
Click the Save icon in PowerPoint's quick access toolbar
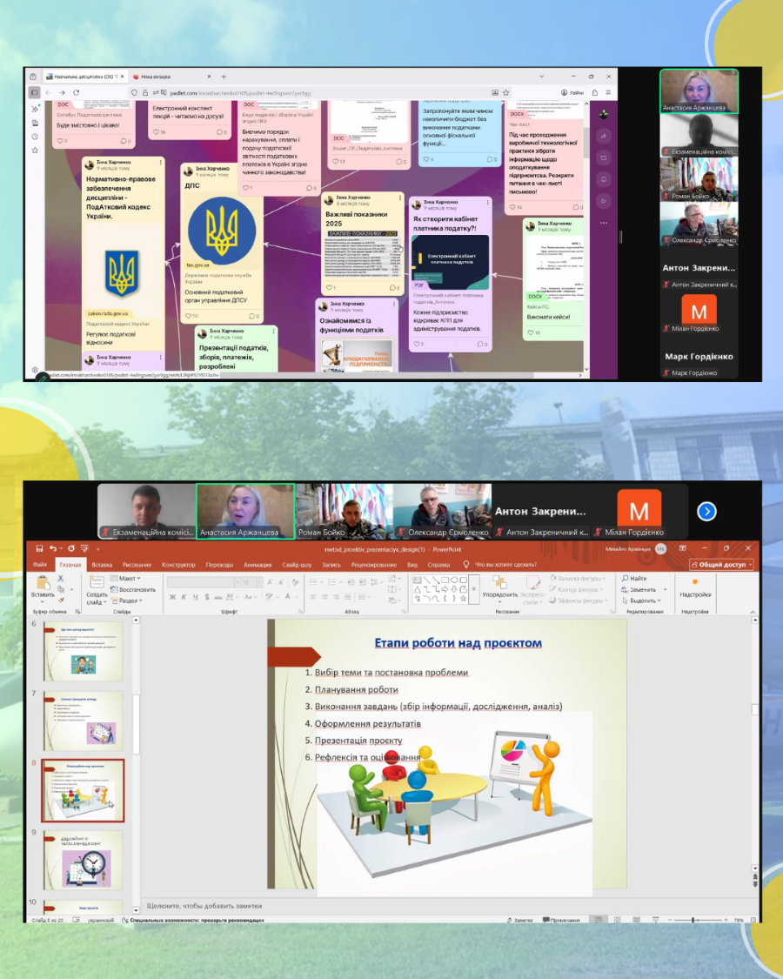37,549
